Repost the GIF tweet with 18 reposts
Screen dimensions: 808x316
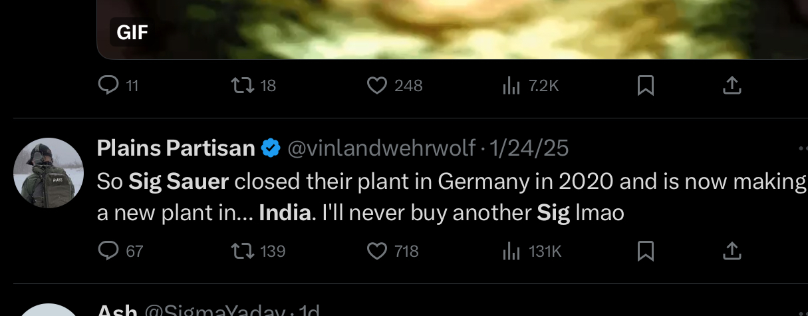pyautogui.click(x=239, y=85)
